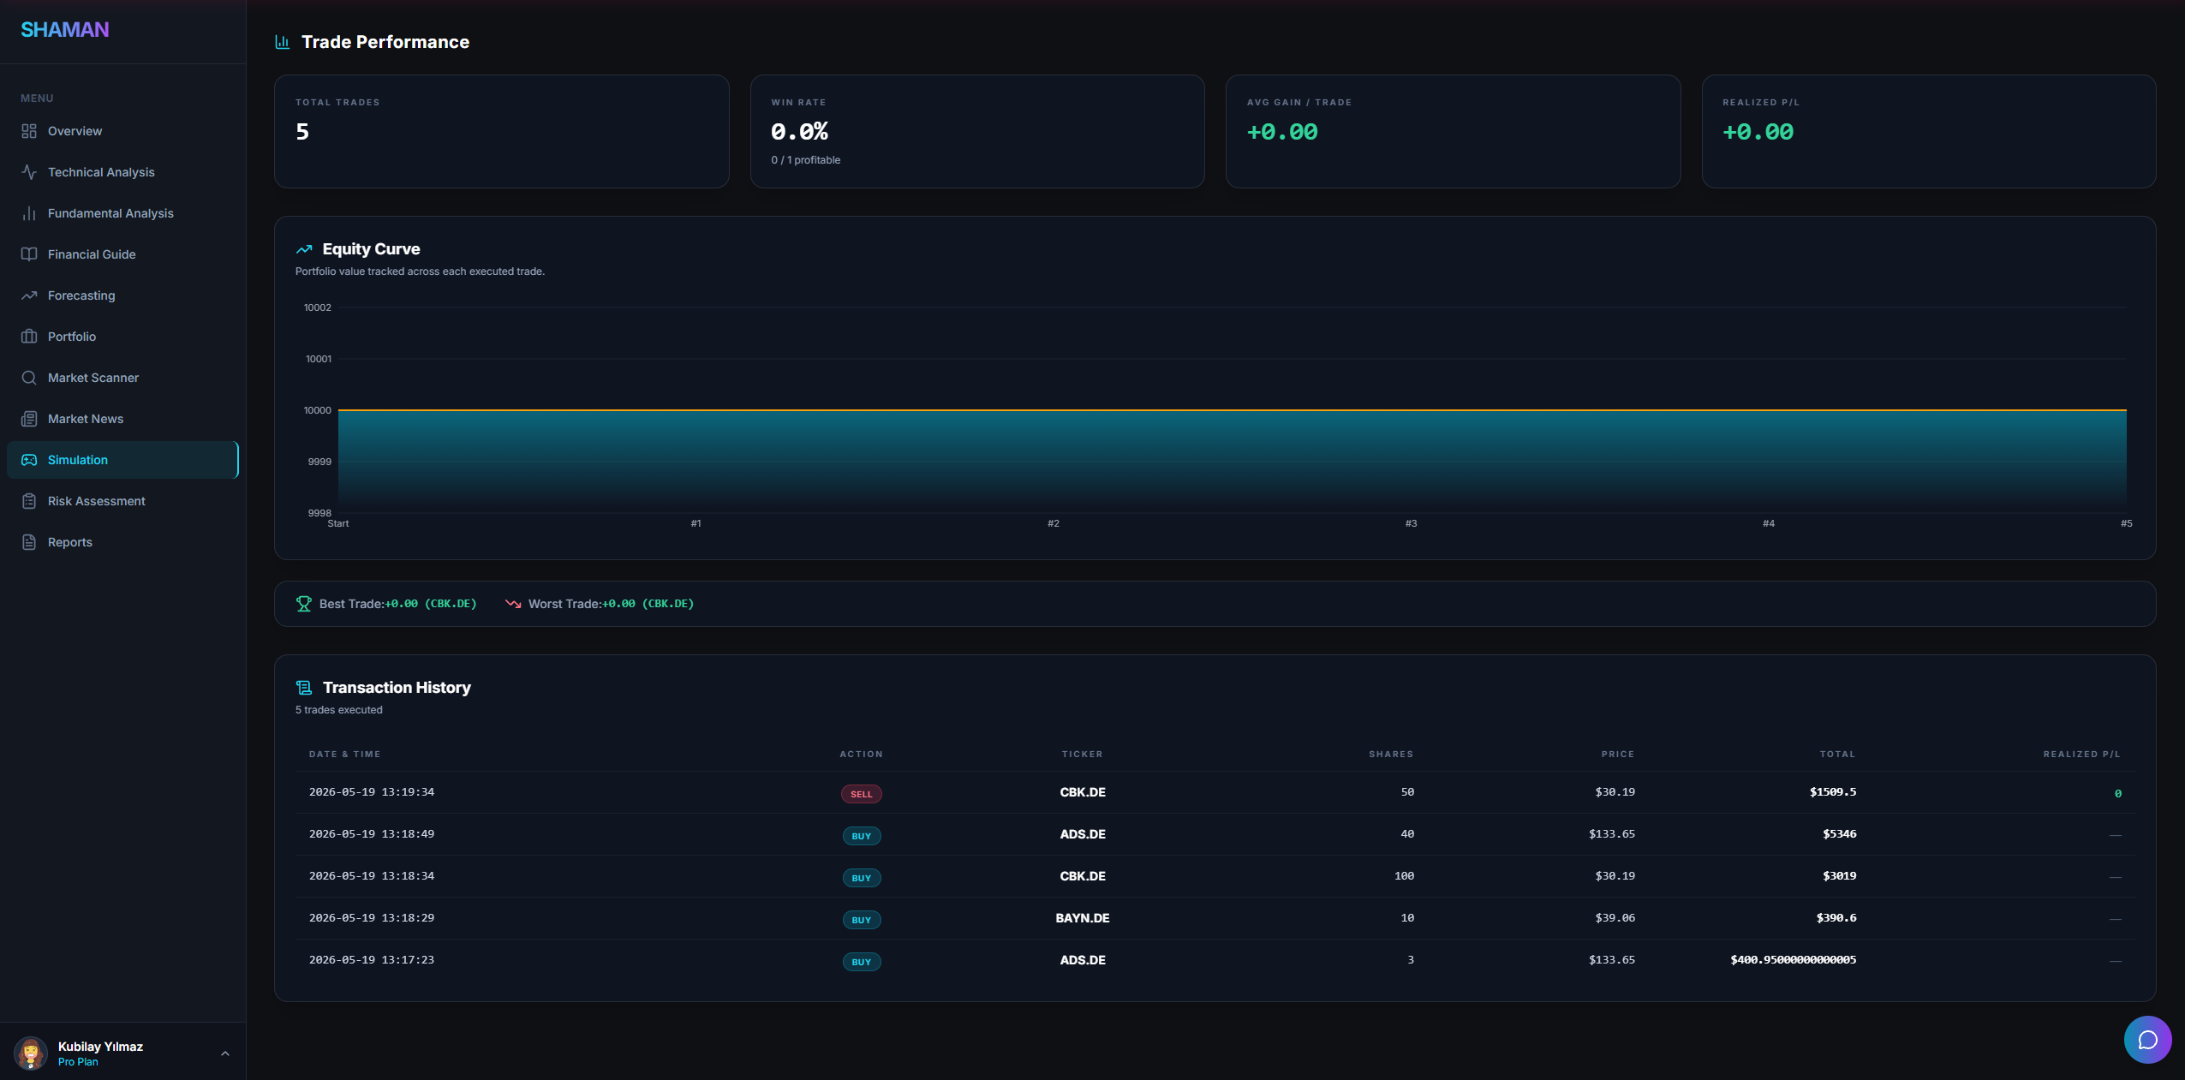Click the SELL badge for CBK.DE
The image size is (2185, 1080).
[x=862, y=794]
